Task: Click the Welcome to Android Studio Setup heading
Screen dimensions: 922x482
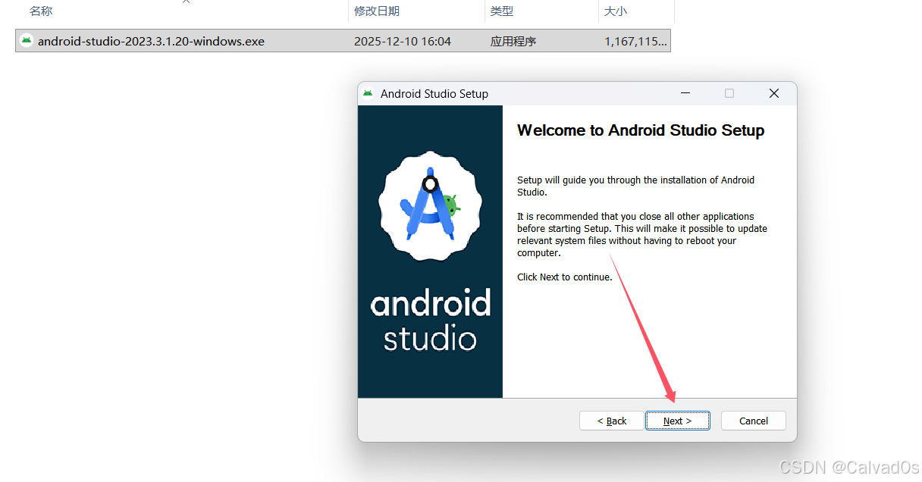Action: tap(641, 130)
